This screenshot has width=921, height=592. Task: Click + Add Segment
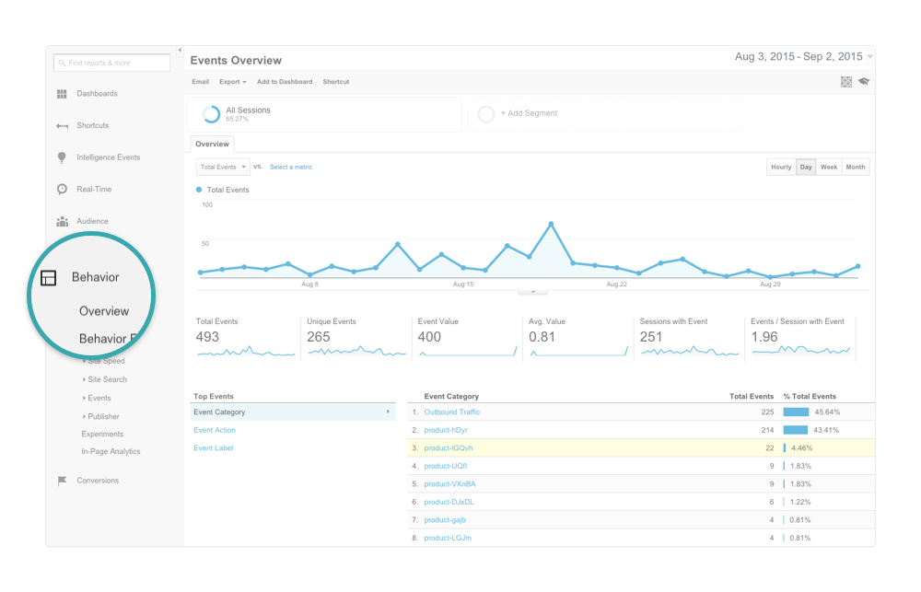529,113
